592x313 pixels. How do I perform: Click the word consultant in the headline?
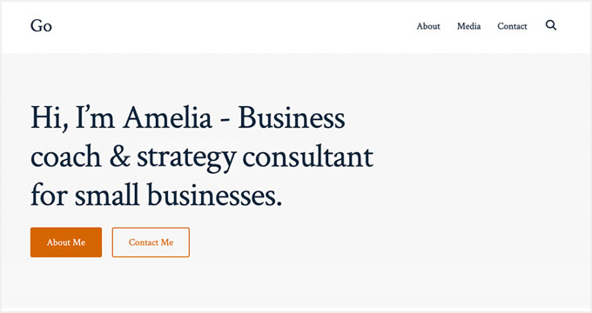[307, 156]
